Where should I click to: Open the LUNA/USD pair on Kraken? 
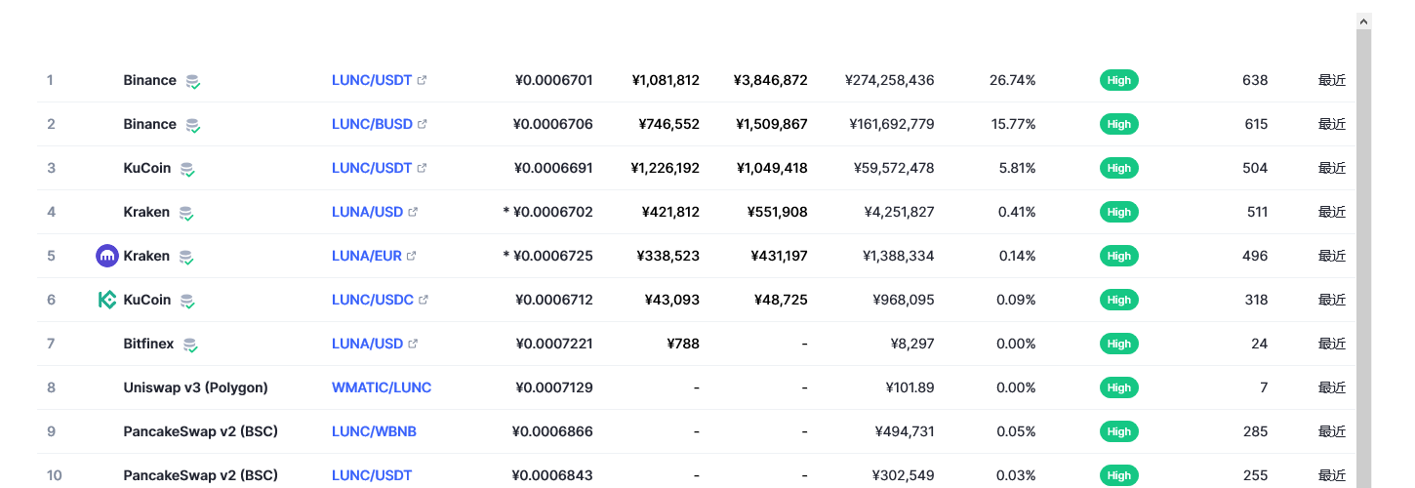pos(367,212)
